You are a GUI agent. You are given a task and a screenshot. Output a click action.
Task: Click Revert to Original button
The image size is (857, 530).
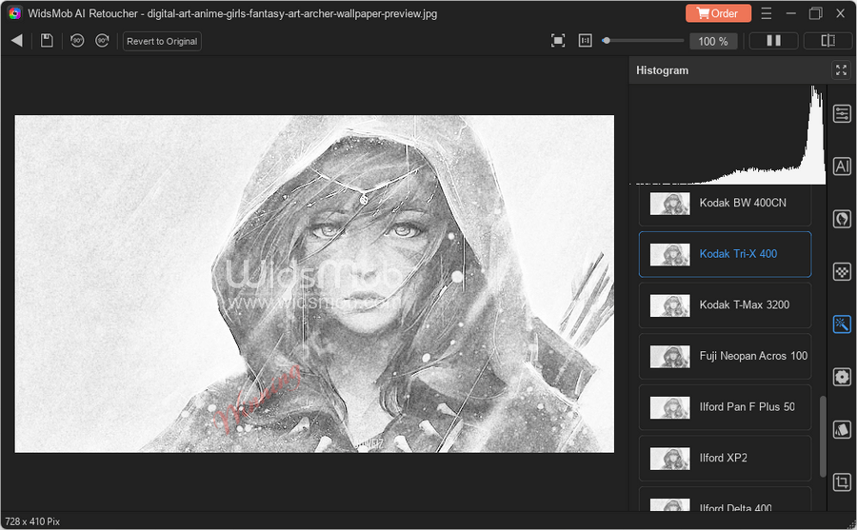click(162, 41)
